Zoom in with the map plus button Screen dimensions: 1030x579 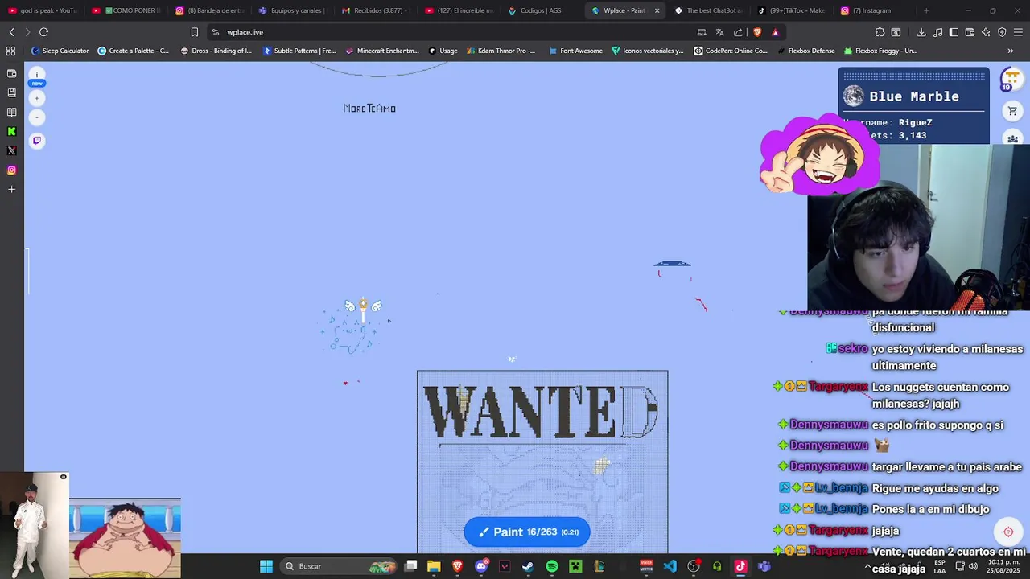pyautogui.click(x=36, y=98)
